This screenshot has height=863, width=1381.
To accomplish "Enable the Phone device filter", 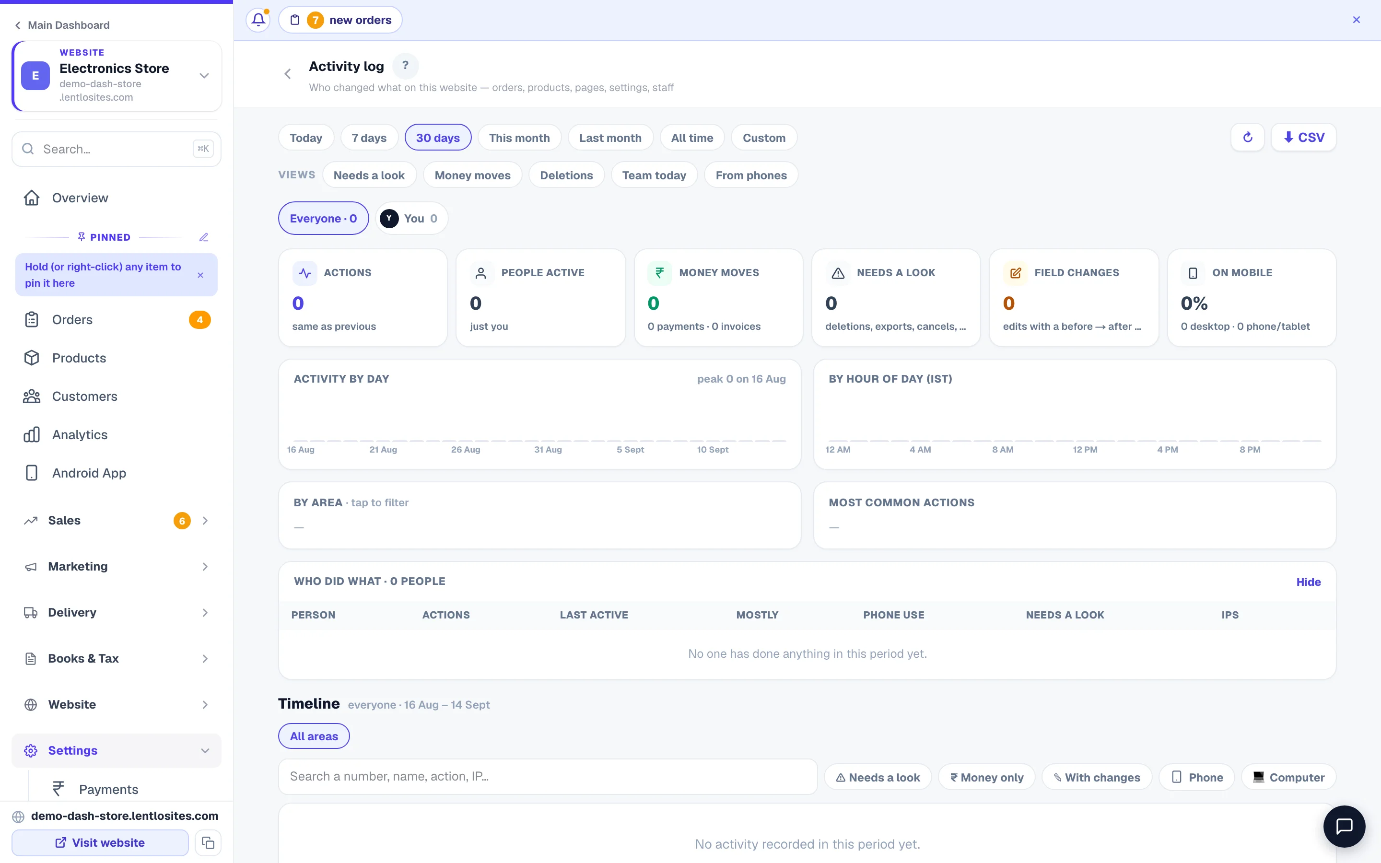I will [x=1197, y=777].
